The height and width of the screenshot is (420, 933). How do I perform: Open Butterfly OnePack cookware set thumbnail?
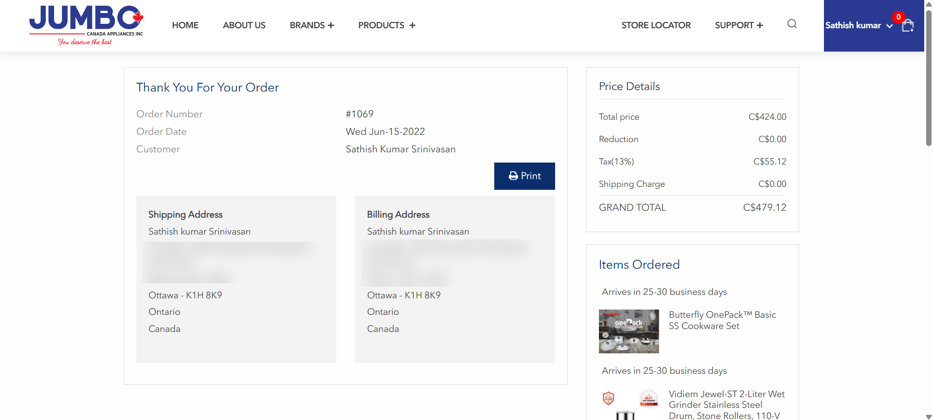point(629,331)
